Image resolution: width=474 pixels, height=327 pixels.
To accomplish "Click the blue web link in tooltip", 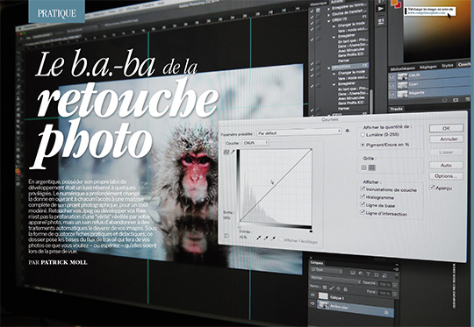I will pyautogui.click(x=427, y=13).
